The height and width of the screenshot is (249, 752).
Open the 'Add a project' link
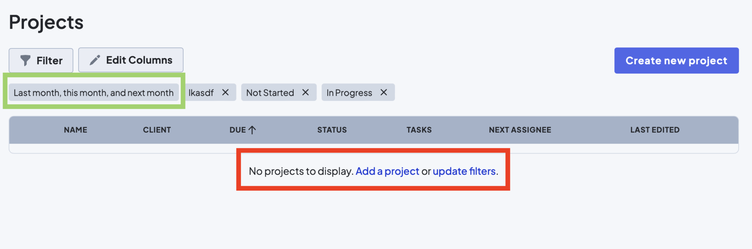tap(387, 171)
